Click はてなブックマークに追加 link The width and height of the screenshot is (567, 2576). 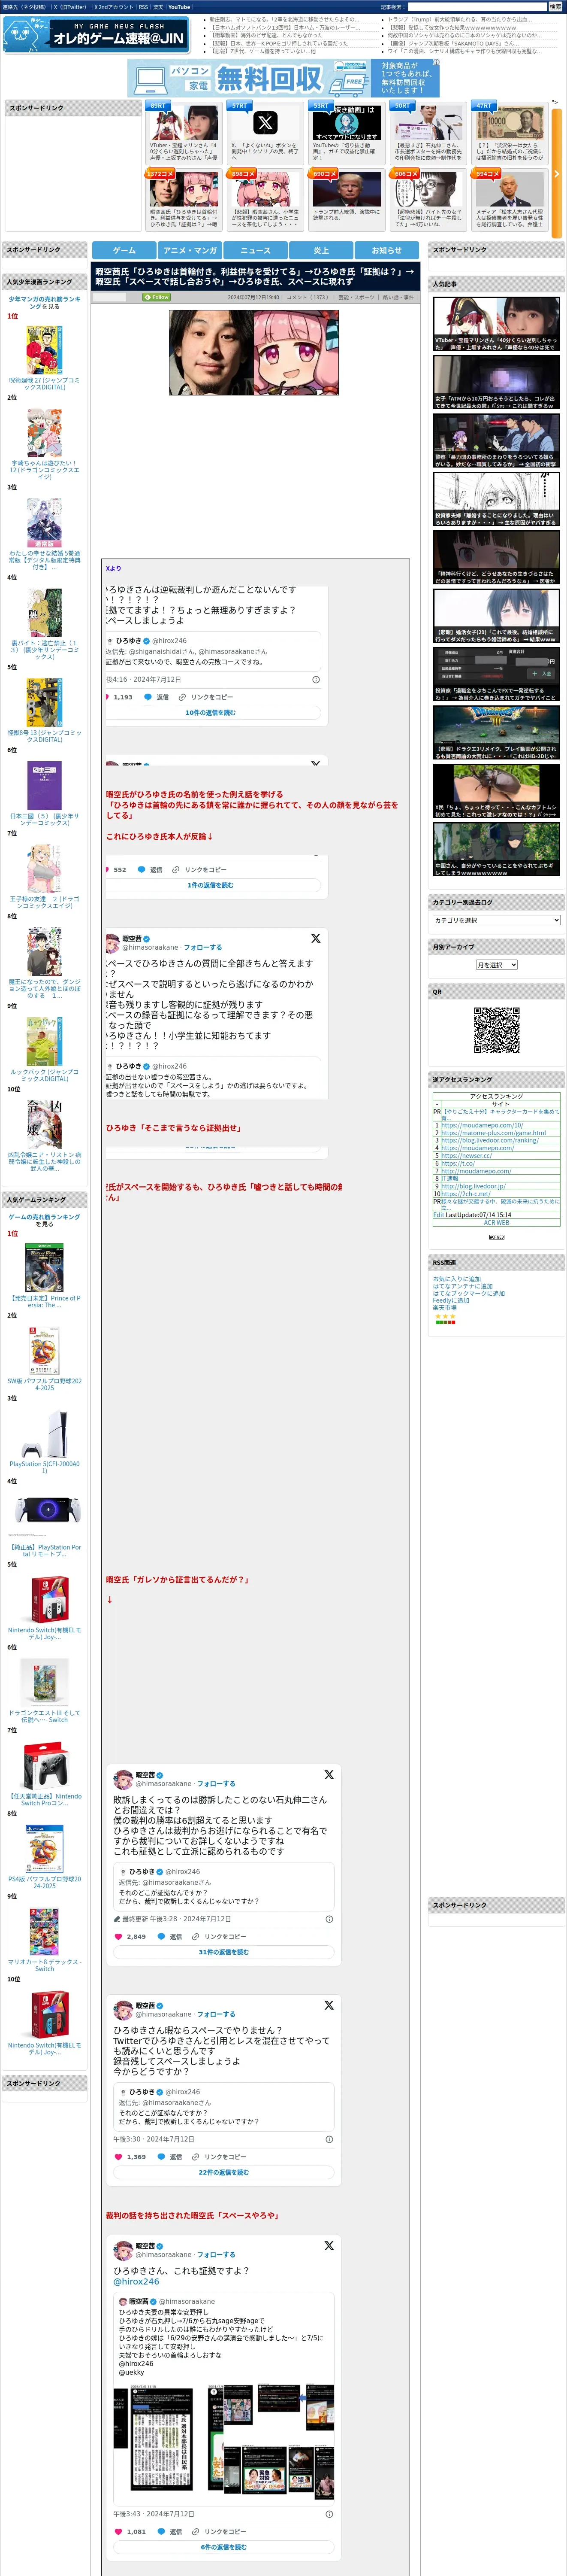click(468, 1293)
